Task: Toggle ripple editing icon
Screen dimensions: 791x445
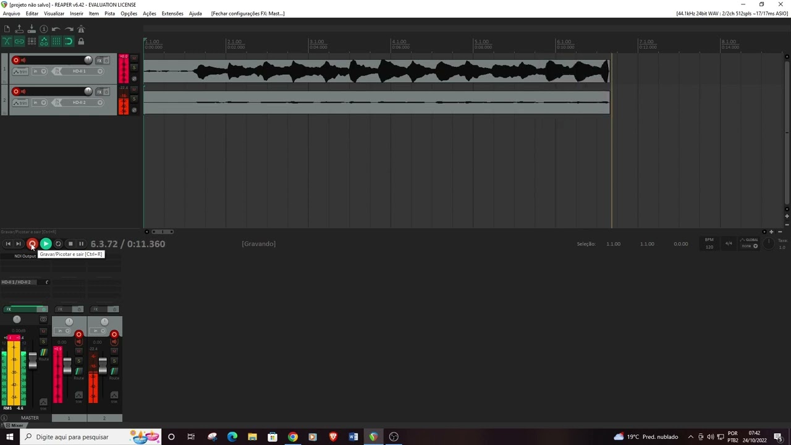Action: (x=32, y=41)
